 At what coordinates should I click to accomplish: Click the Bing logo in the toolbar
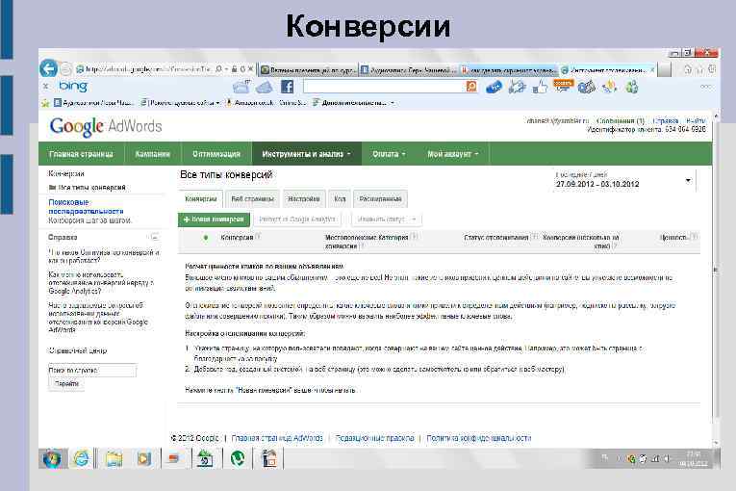73,86
